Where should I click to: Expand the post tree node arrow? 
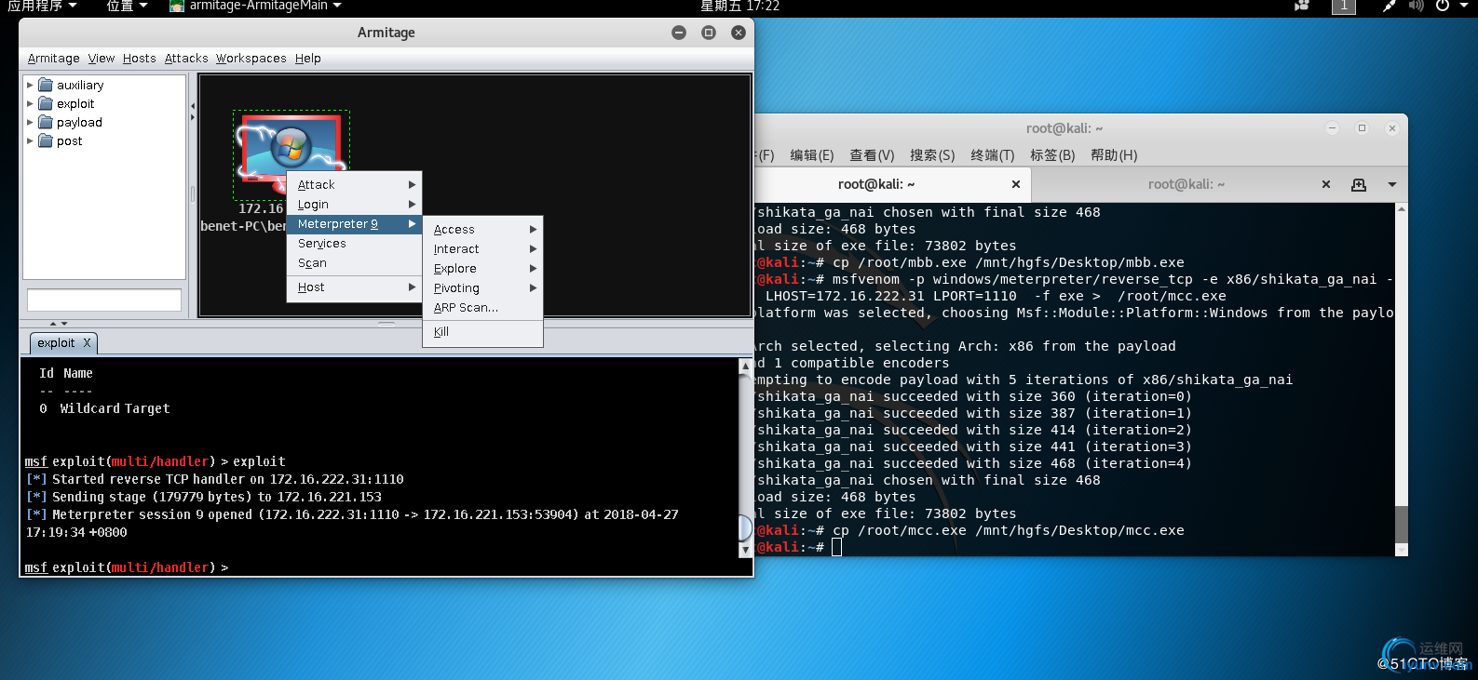(x=30, y=140)
